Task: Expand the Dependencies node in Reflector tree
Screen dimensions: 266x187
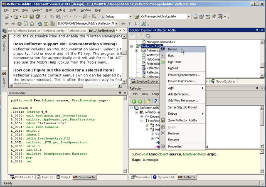Action: point(142,117)
